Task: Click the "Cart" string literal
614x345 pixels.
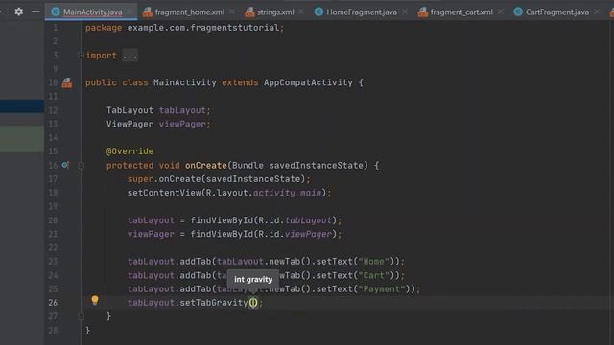Action: pyautogui.click(x=373, y=275)
